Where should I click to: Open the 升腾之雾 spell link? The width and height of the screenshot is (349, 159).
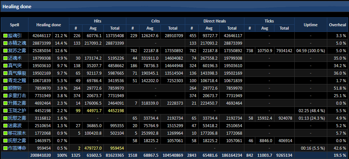click(x=17, y=103)
